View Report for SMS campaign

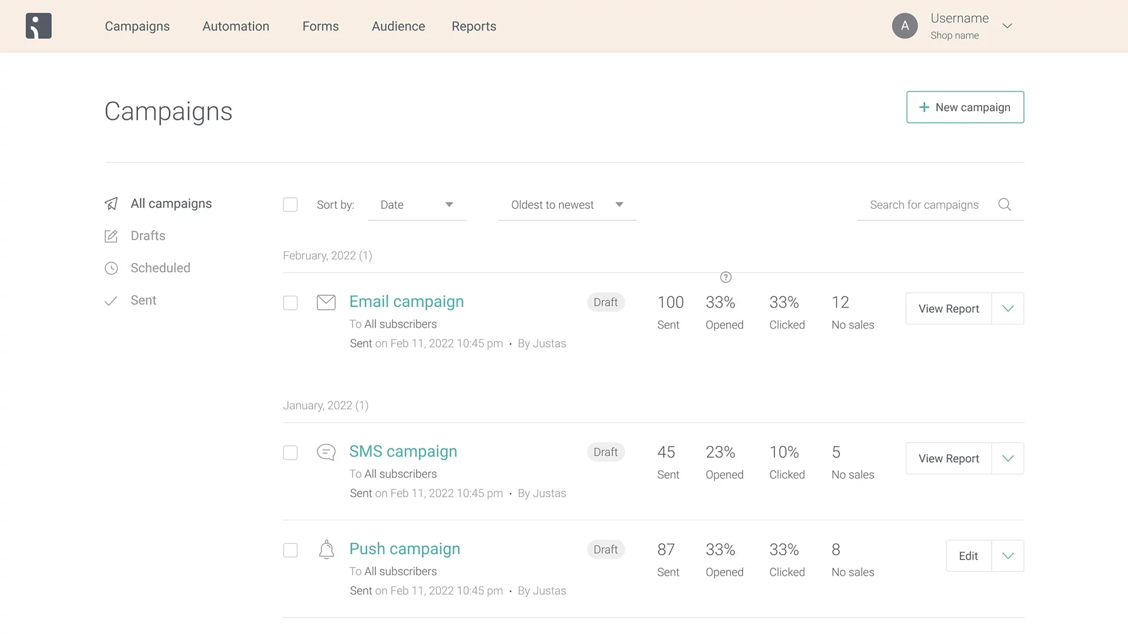pos(948,458)
